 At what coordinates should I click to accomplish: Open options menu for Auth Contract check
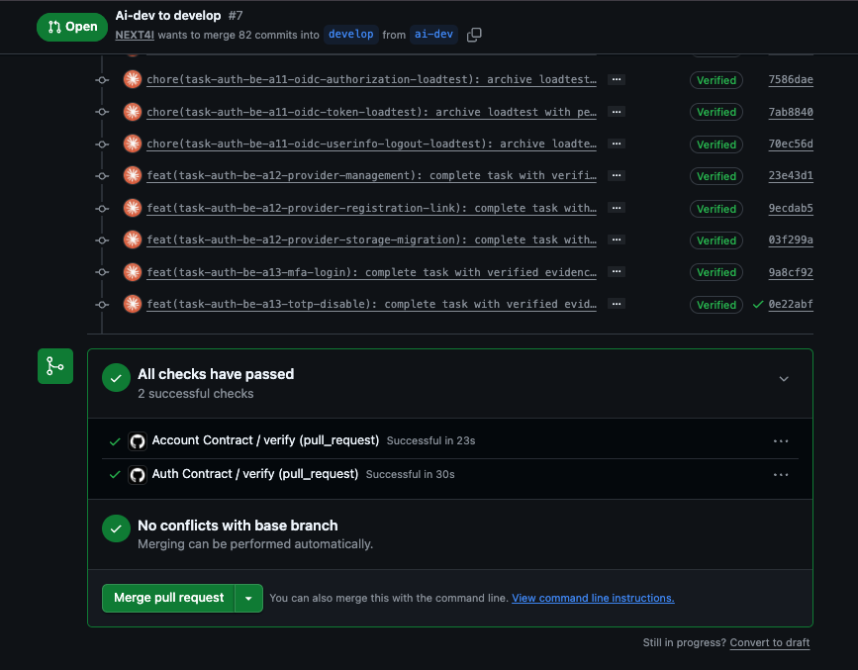pyautogui.click(x=781, y=475)
